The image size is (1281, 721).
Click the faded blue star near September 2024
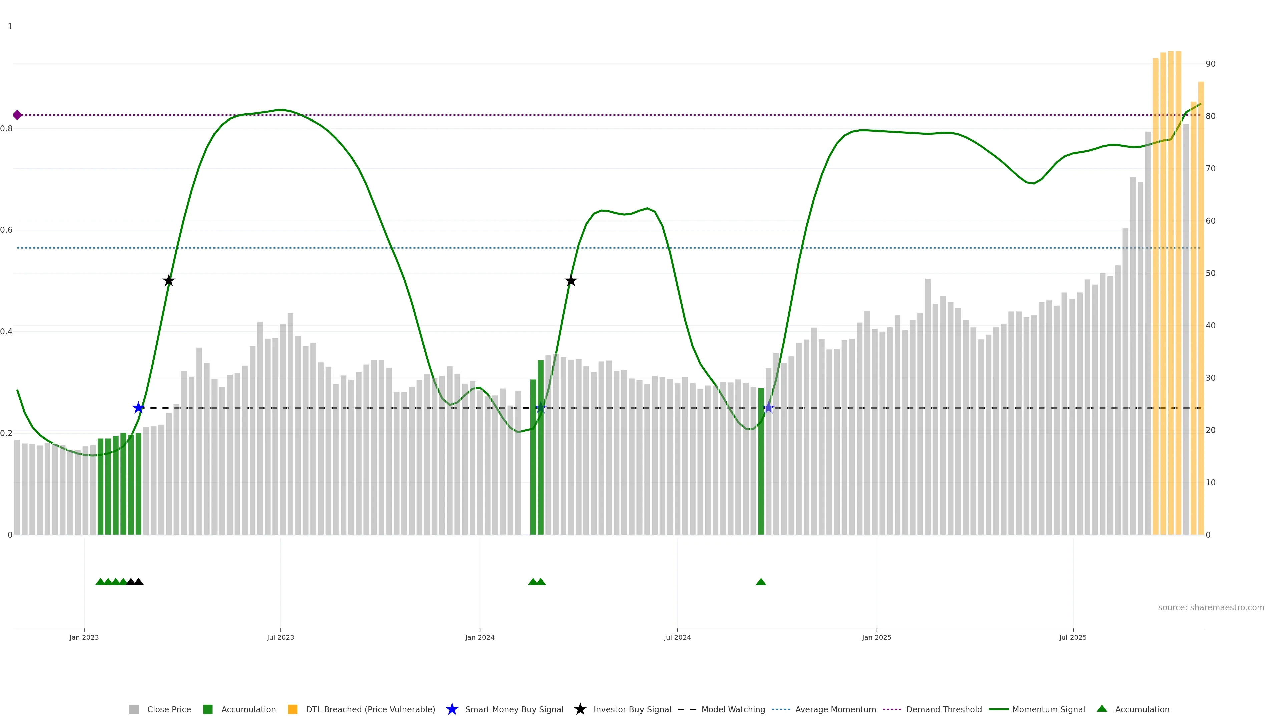click(768, 408)
